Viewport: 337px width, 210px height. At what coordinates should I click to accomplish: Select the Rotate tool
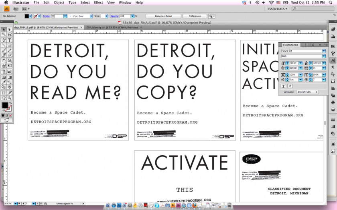tap(4, 61)
